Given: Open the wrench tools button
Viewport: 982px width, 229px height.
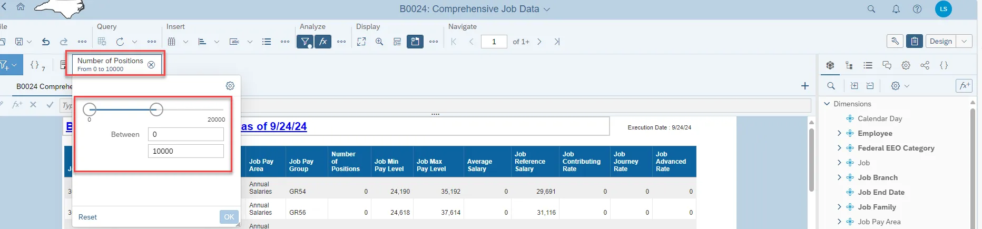Looking at the screenshot, I should point(895,41).
